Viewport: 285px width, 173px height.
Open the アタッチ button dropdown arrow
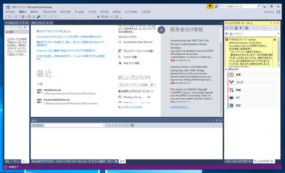[112, 17]
